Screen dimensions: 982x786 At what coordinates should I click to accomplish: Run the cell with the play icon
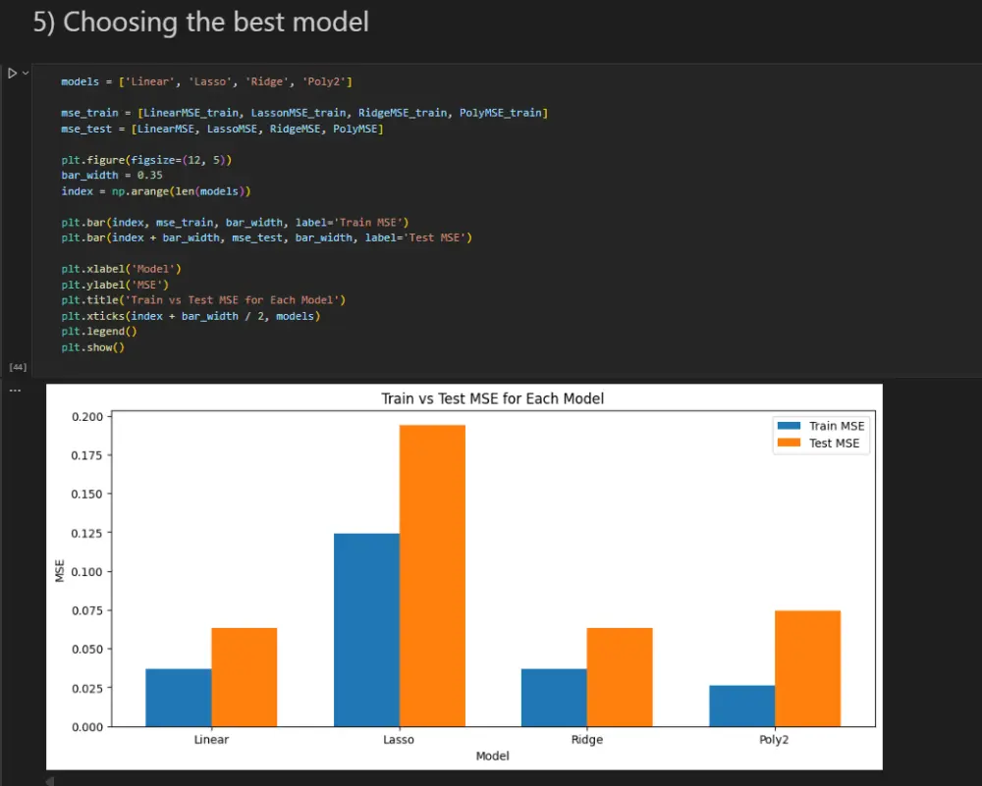[12, 72]
